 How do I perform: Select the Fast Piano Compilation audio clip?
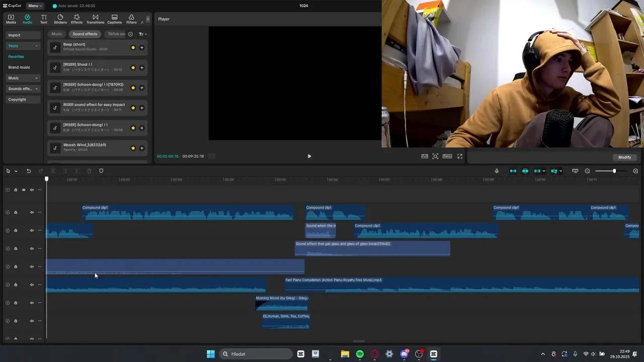461,285
